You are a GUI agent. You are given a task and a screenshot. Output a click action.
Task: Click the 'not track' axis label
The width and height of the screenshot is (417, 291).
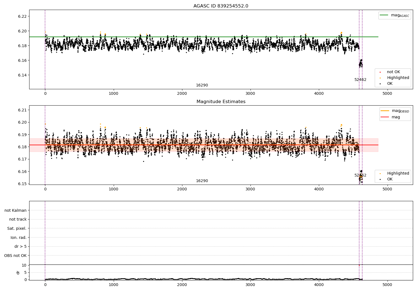(18, 219)
